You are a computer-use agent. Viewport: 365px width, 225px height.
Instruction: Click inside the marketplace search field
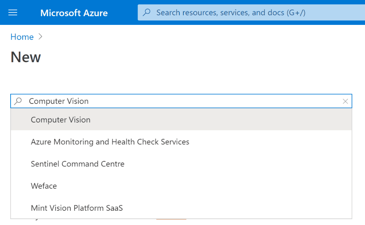pyautogui.click(x=181, y=101)
